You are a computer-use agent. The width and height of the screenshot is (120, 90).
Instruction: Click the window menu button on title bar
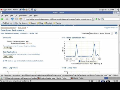click(1, 12)
